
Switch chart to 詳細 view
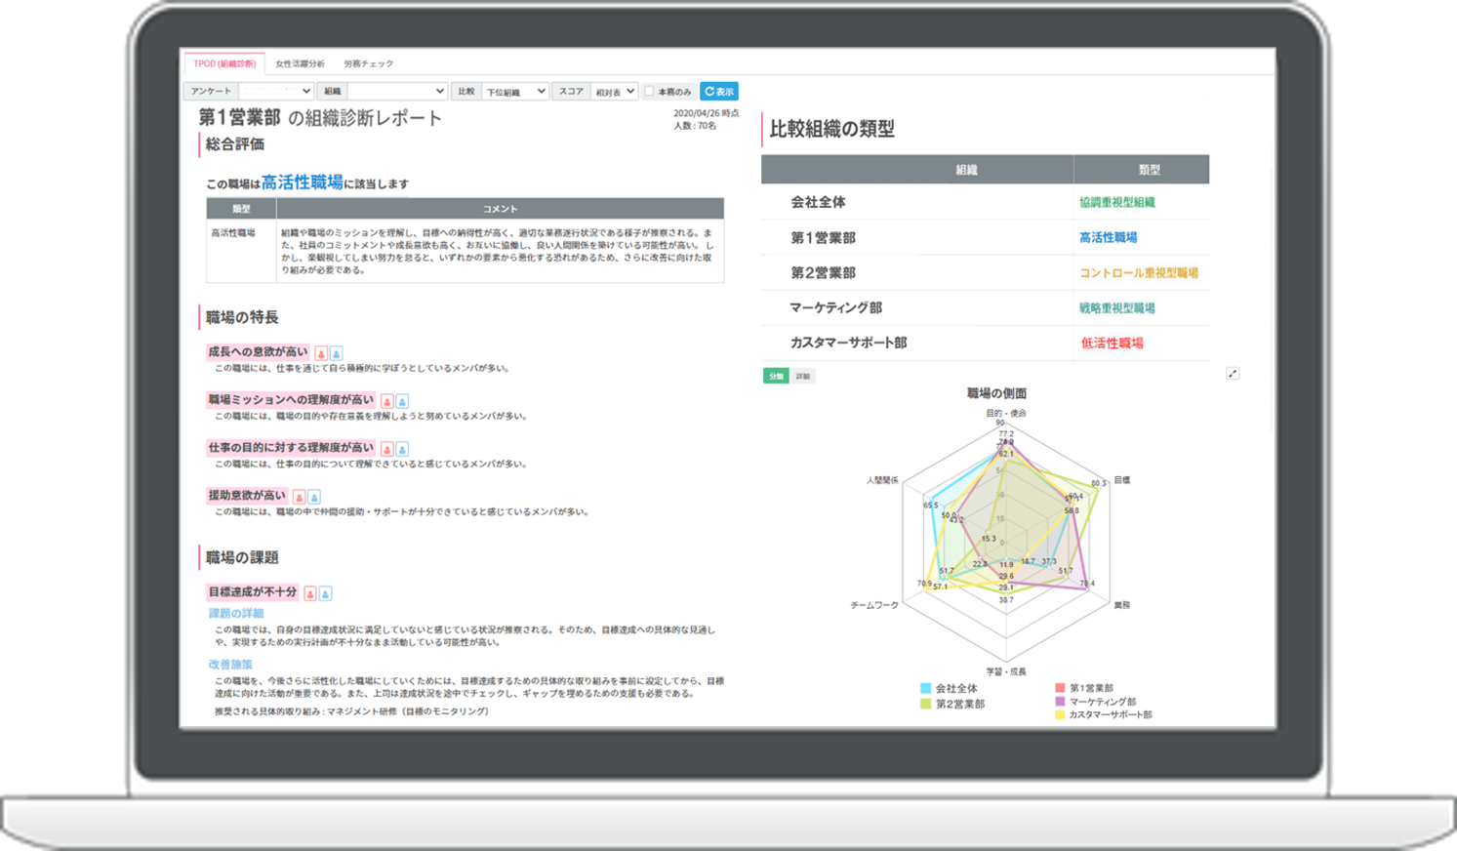(802, 376)
